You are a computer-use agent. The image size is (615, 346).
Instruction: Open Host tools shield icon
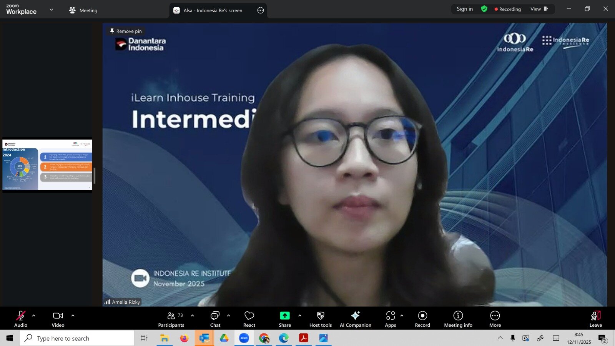[x=320, y=319]
